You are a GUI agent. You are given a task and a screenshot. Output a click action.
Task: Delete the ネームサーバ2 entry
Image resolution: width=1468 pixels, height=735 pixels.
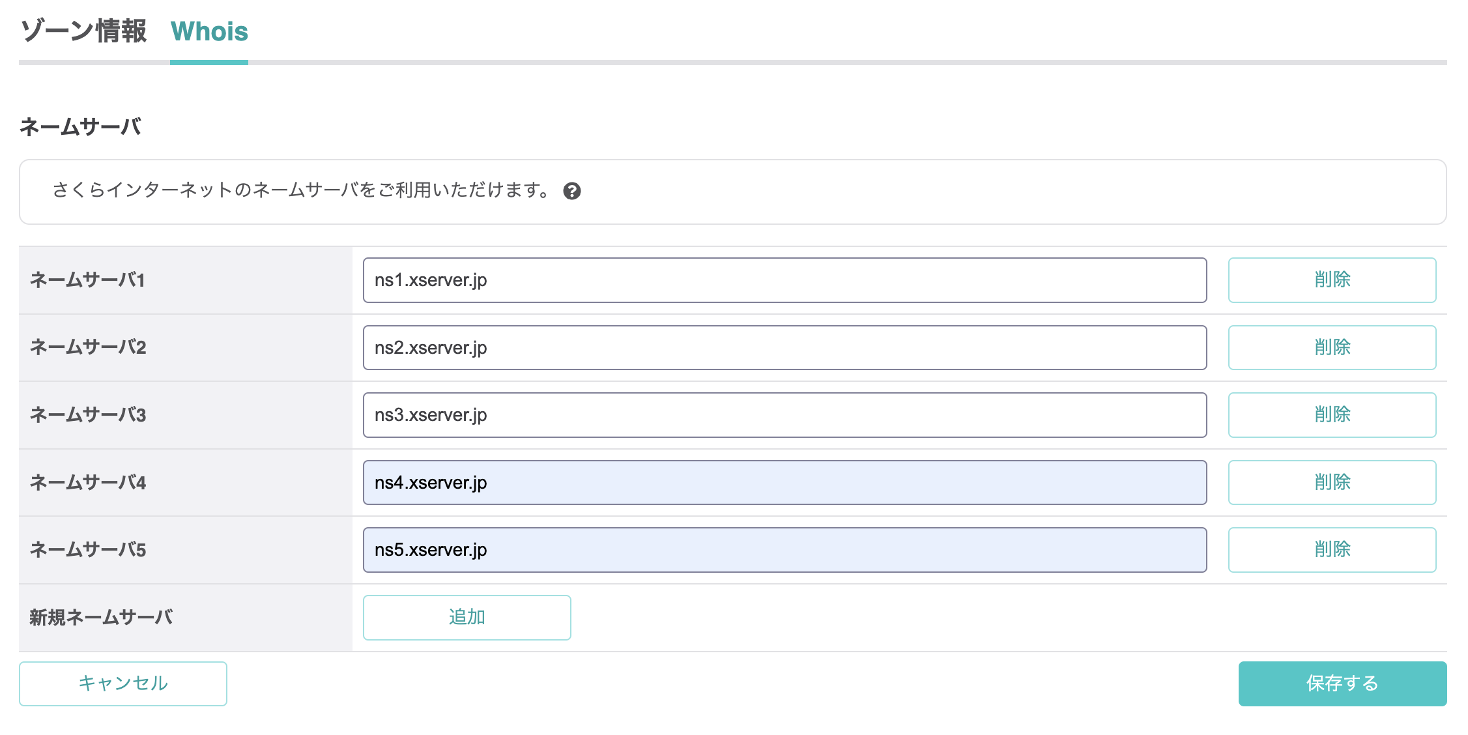pyautogui.click(x=1331, y=347)
